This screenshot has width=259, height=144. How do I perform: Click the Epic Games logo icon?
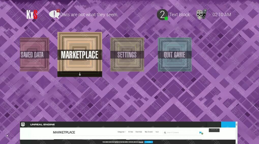click(23, 124)
